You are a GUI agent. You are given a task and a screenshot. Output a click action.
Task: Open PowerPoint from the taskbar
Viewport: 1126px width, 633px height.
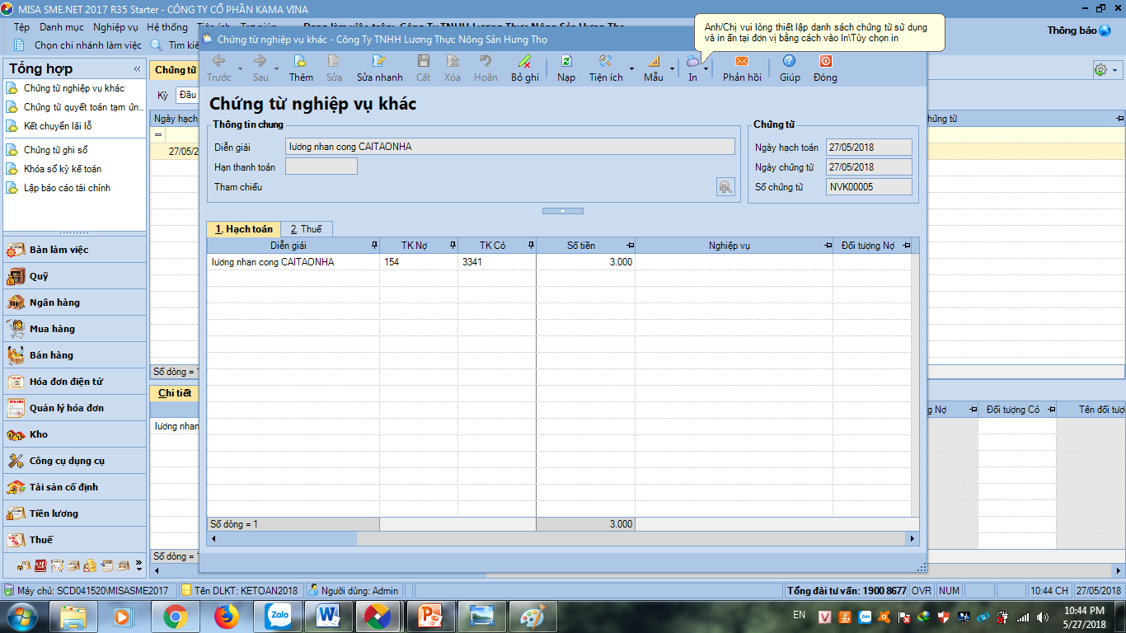pos(430,616)
